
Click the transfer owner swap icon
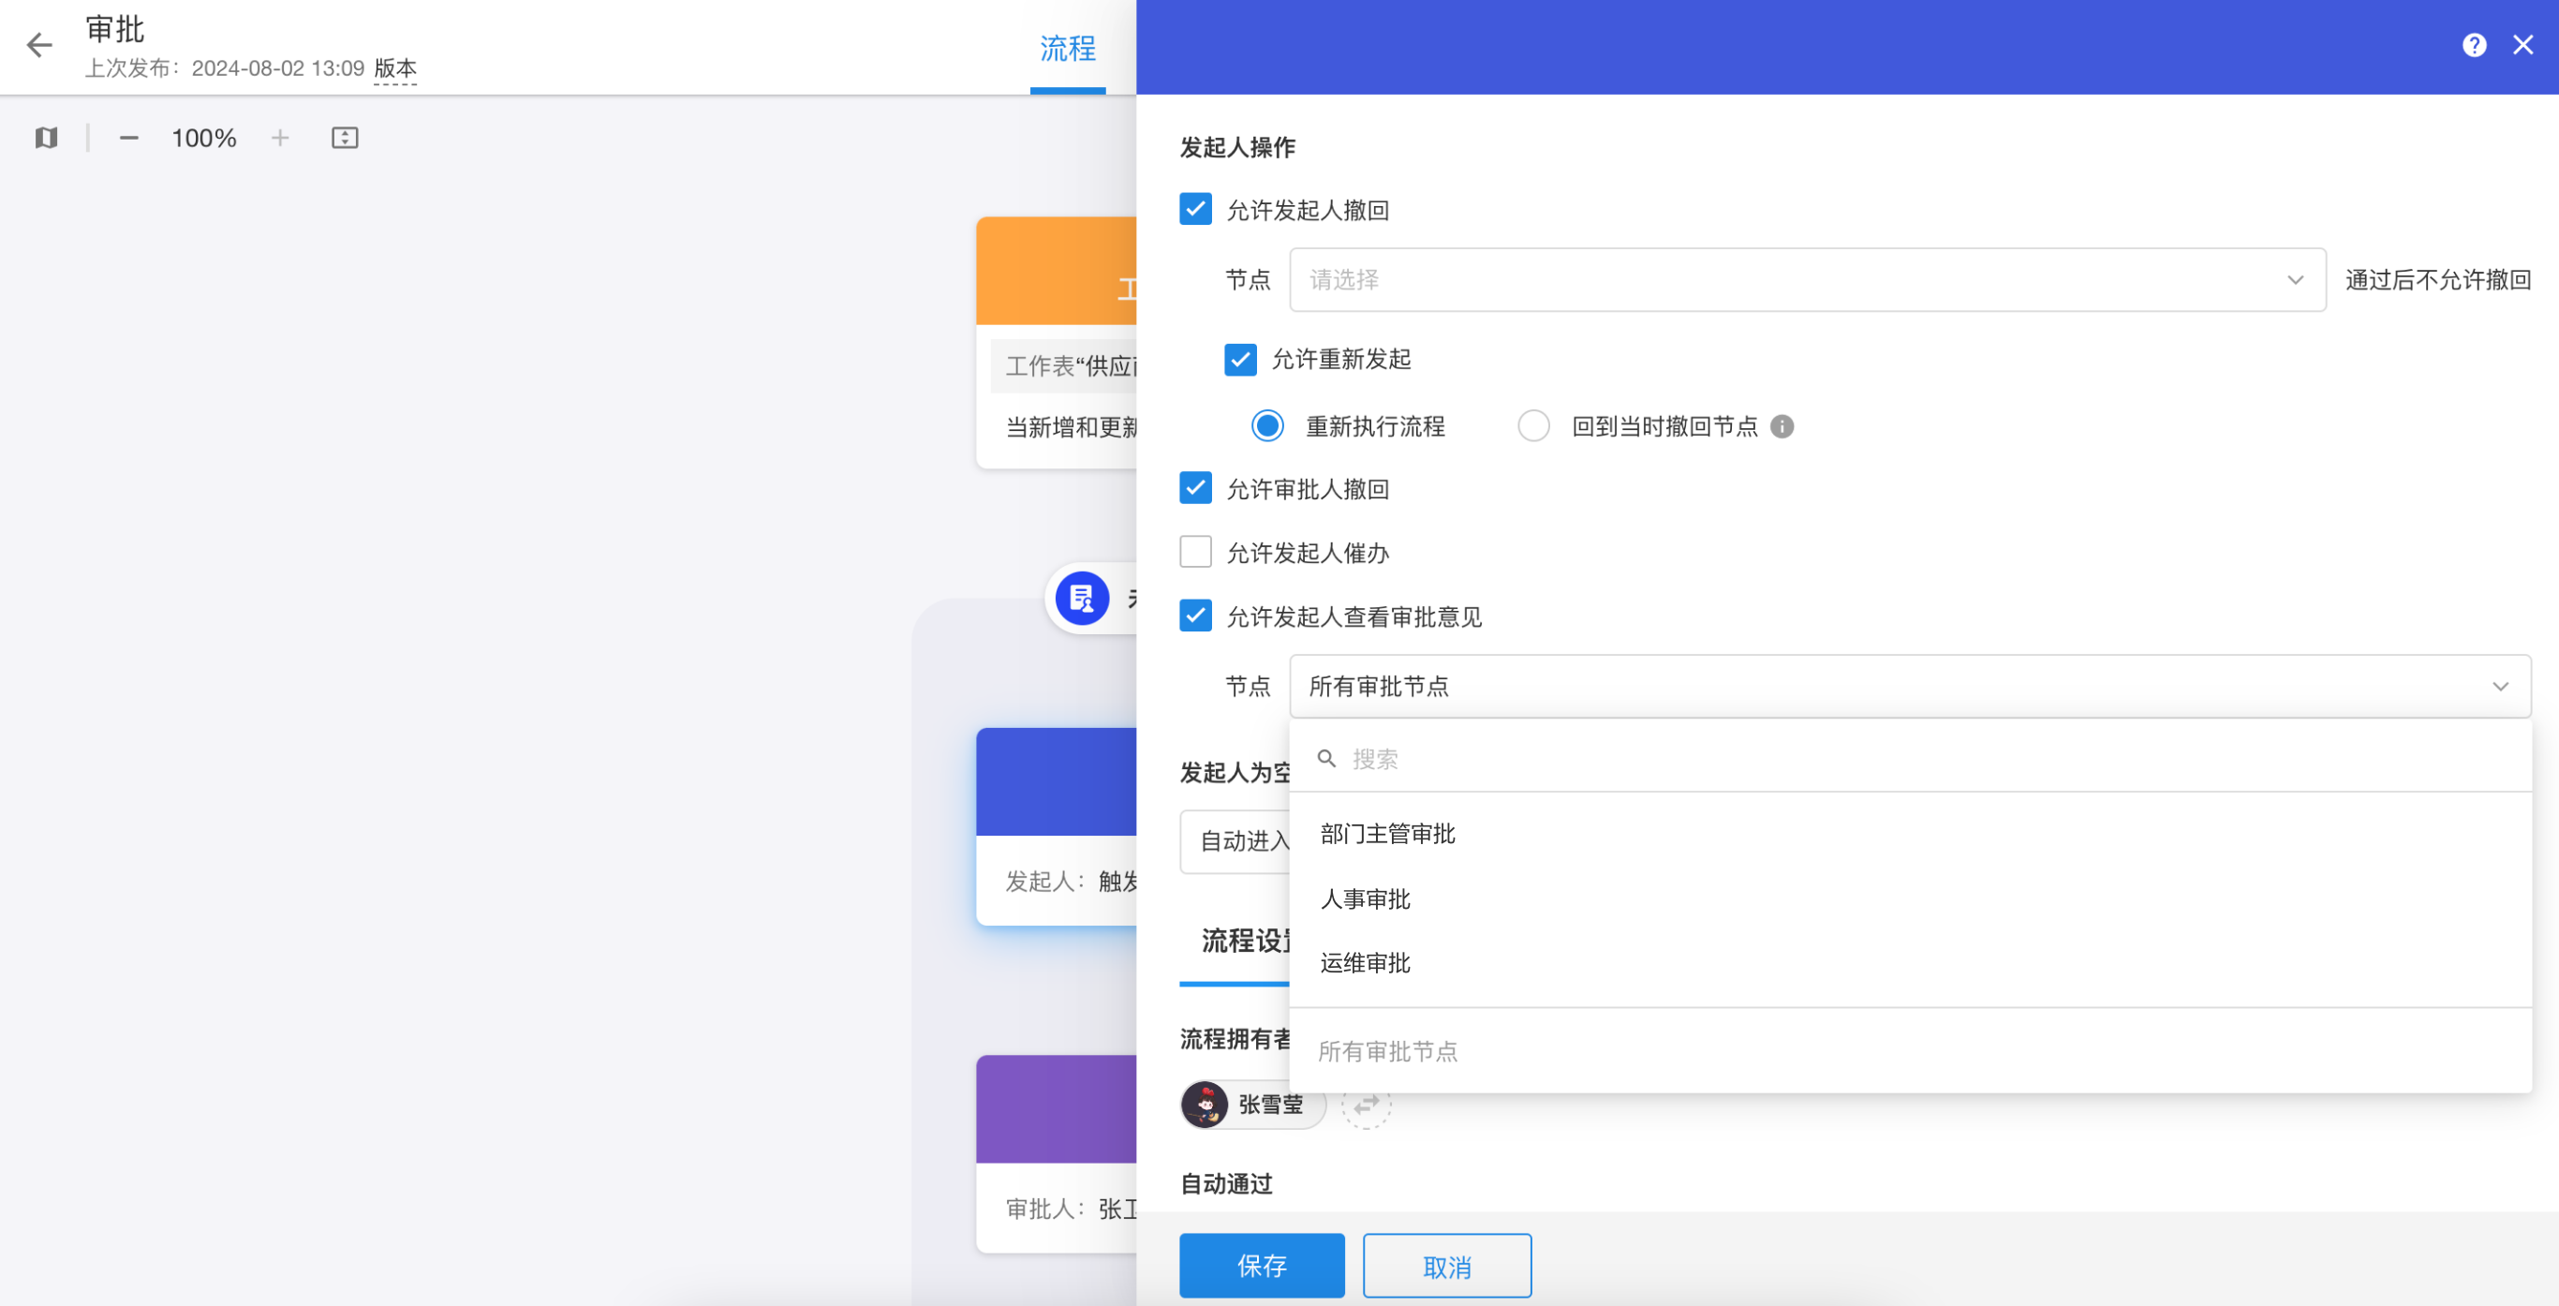coord(1366,1105)
